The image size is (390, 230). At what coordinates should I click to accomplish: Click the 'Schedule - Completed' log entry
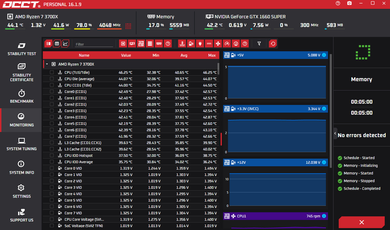click(x=362, y=189)
